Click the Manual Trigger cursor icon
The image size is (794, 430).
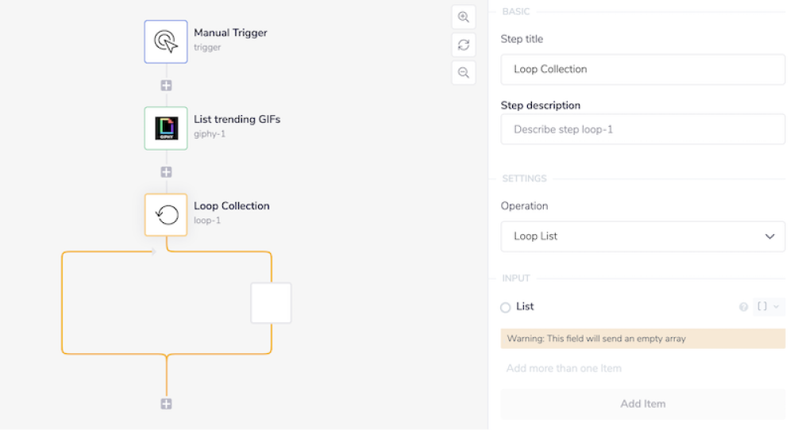coord(166,41)
